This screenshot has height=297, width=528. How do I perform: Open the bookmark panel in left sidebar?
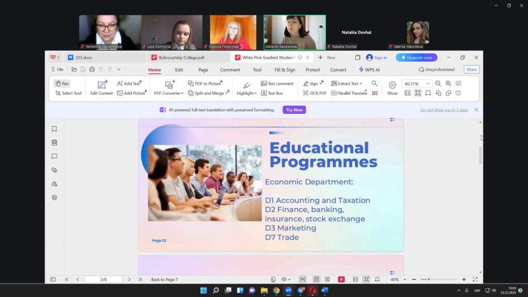(54, 129)
